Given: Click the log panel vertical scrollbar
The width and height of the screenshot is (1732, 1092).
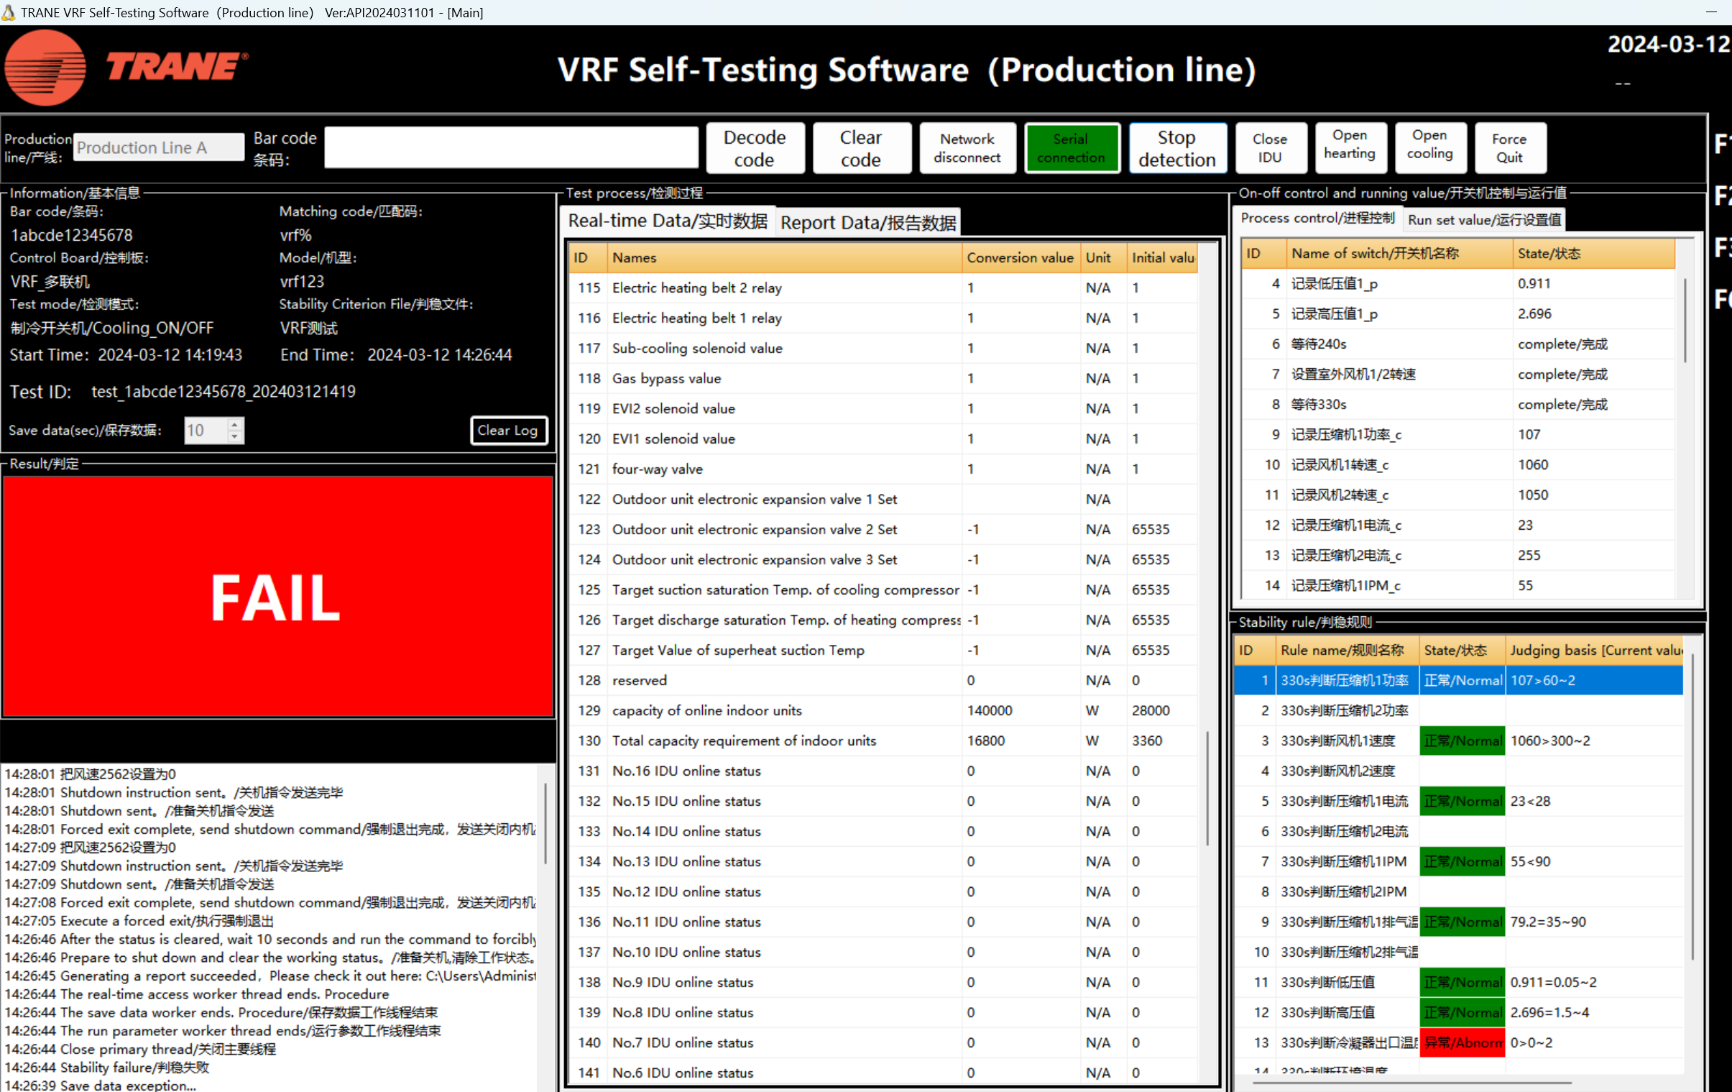Looking at the screenshot, I should pos(546,824).
